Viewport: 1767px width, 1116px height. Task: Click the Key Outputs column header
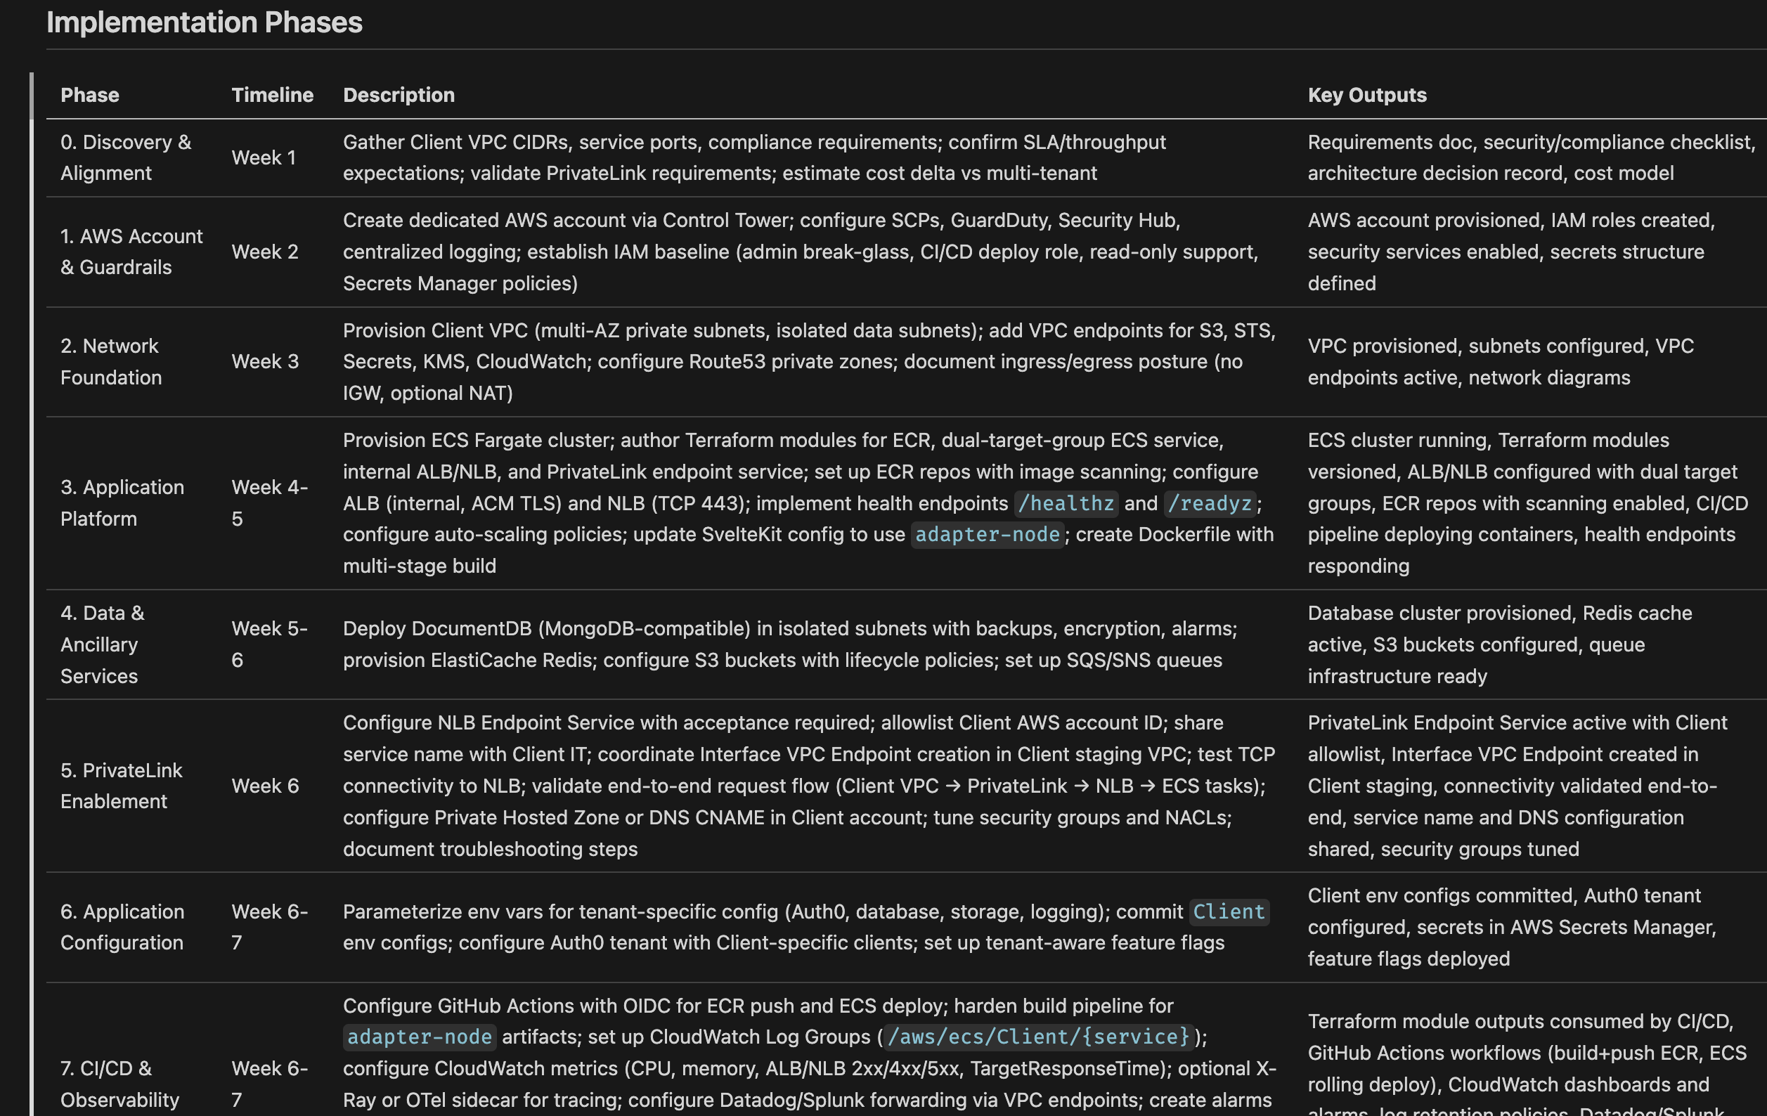tap(1366, 95)
